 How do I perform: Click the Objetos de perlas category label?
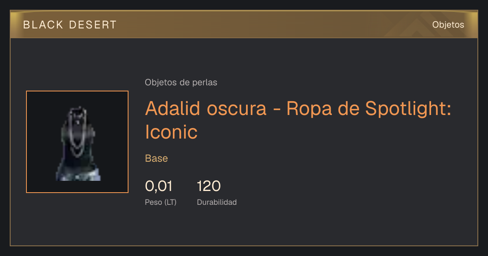pyautogui.click(x=181, y=82)
